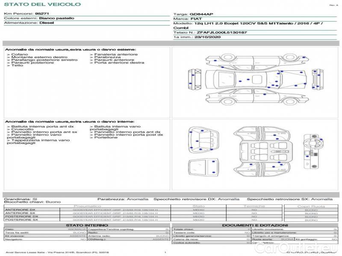Screen dimensions: 342x256
Task: Click the STATO DEL VEICOLO title
Action: (42, 4)
